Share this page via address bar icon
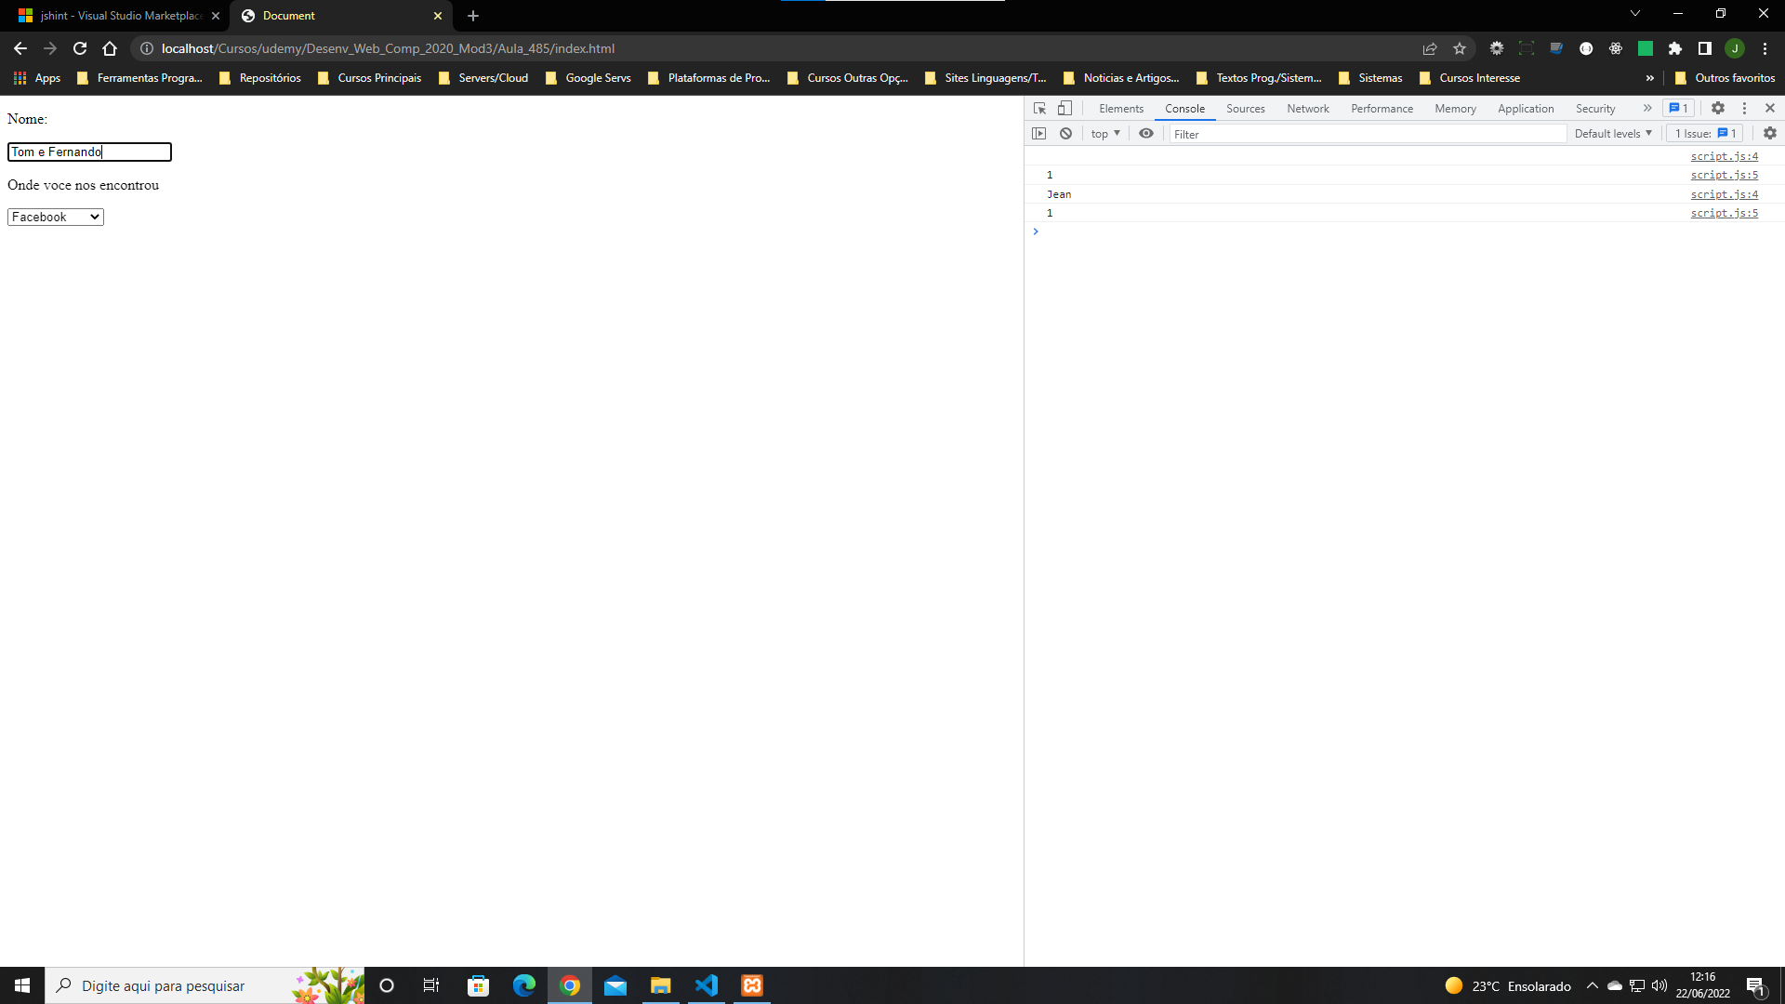1785x1004 pixels. pyautogui.click(x=1430, y=48)
